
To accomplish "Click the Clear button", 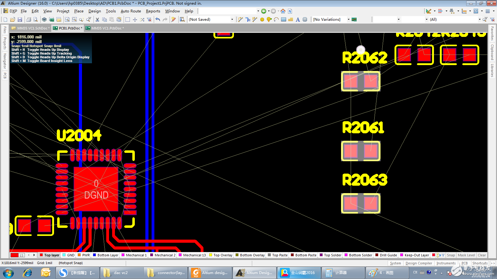I will (x=482, y=255).
